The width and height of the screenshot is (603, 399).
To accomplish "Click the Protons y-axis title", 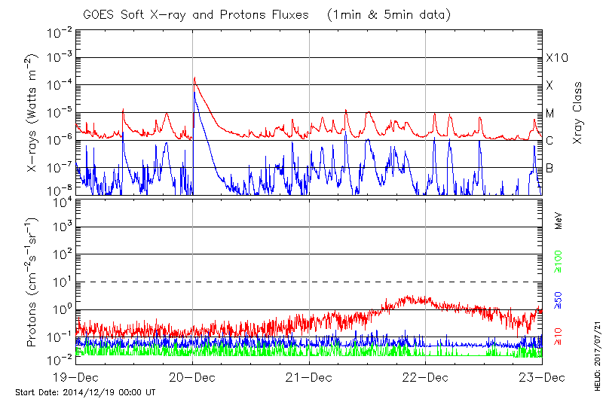I will point(33,282).
